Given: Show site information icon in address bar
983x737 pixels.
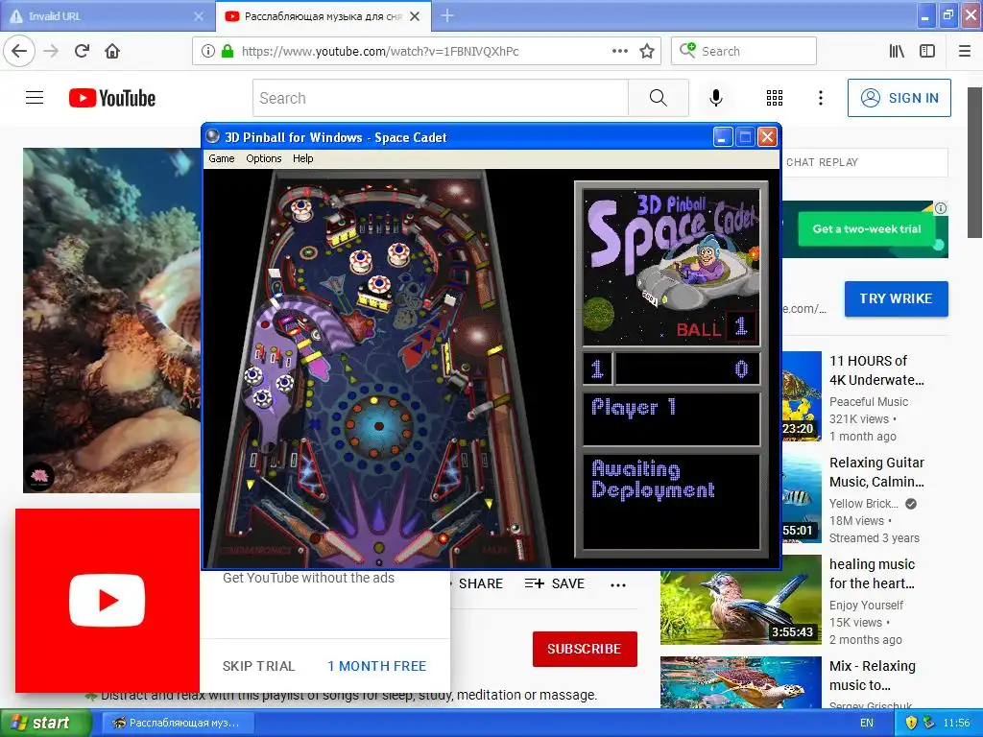Looking at the screenshot, I should (x=208, y=51).
